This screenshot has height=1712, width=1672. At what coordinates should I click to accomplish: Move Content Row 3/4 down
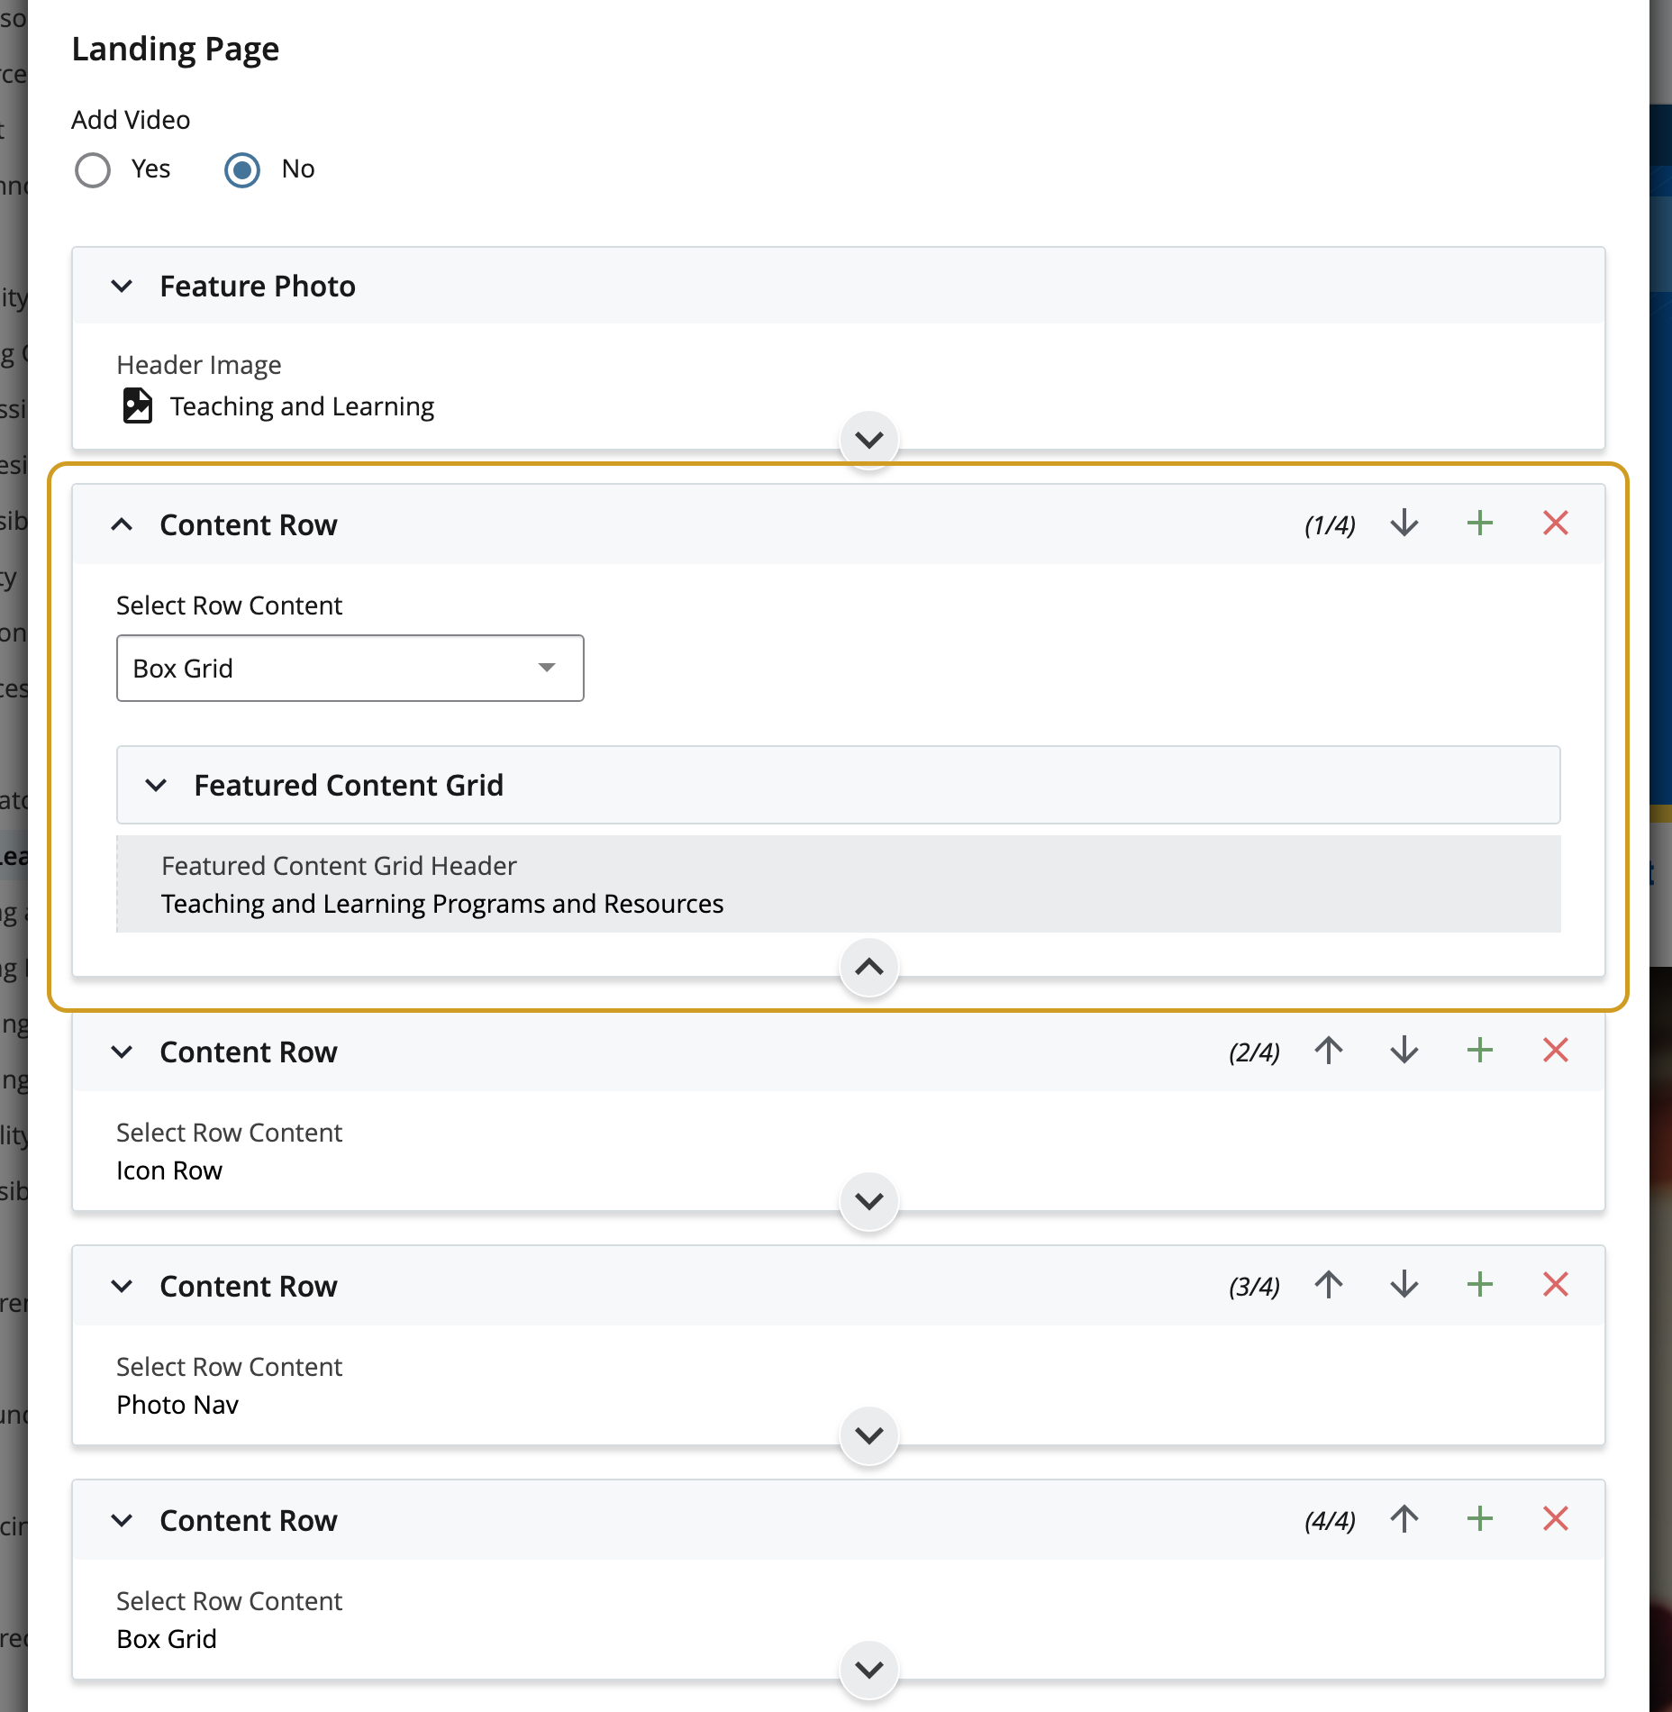1404,1285
